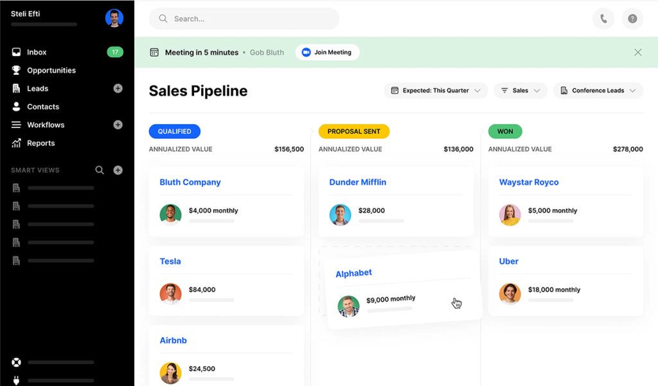This screenshot has width=658, height=386.
Task: Add a new lead with plus icon
Action: point(118,88)
